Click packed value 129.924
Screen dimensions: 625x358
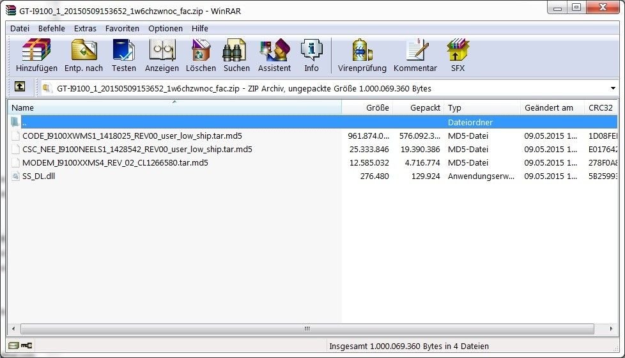pos(426,176)
